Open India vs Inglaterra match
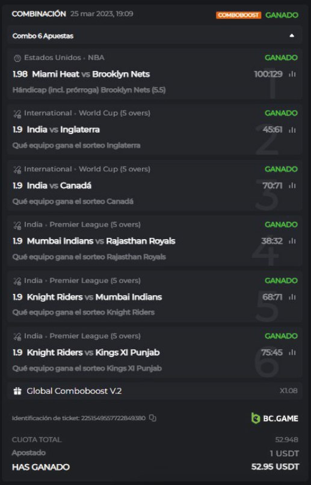 [x=63, y=130]
